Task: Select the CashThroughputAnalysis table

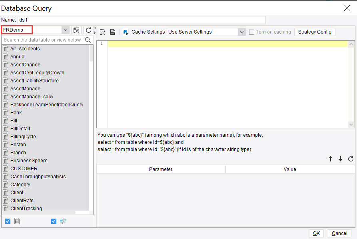Action: (x=38, y=177)
